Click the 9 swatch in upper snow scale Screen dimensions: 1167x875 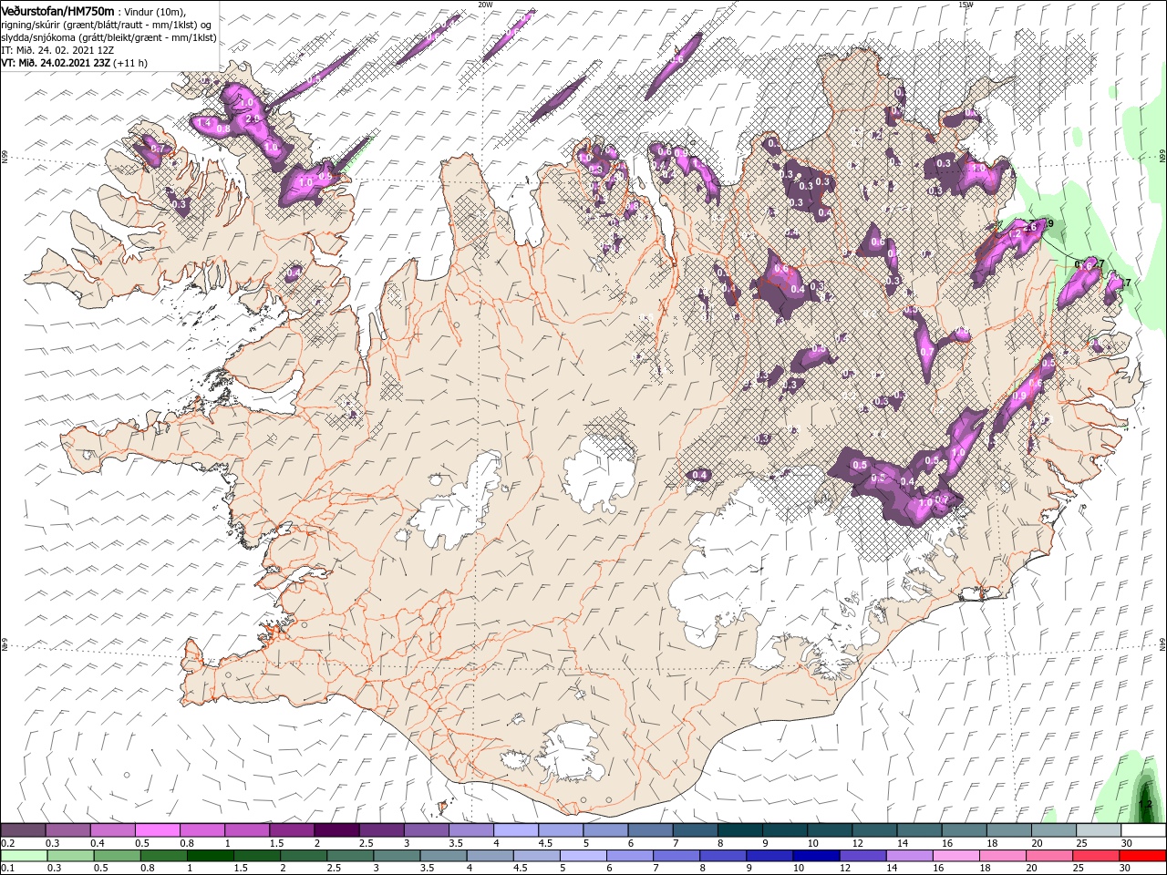785,830
